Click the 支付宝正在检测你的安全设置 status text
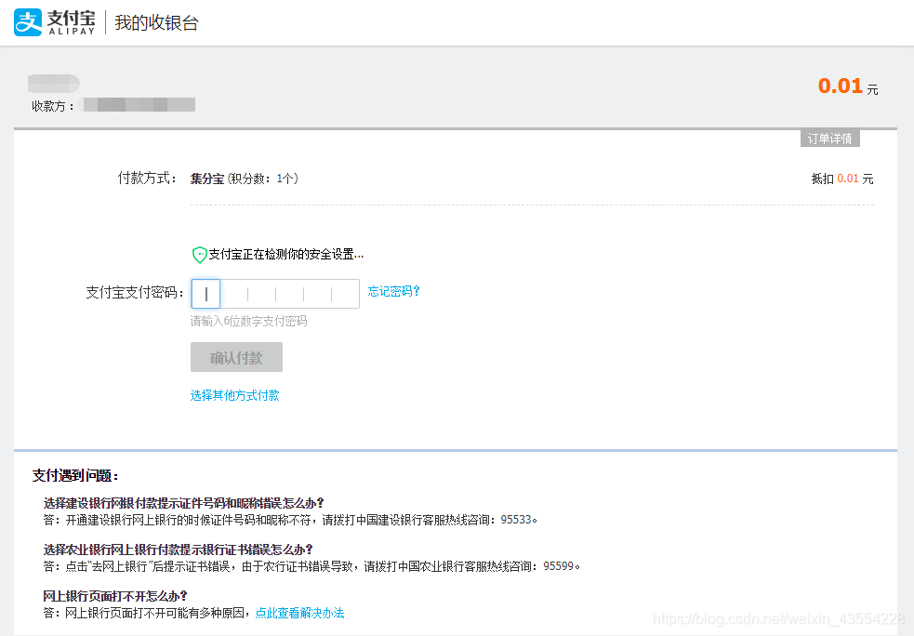The image size is (914, 636). [x=286, y=254]
